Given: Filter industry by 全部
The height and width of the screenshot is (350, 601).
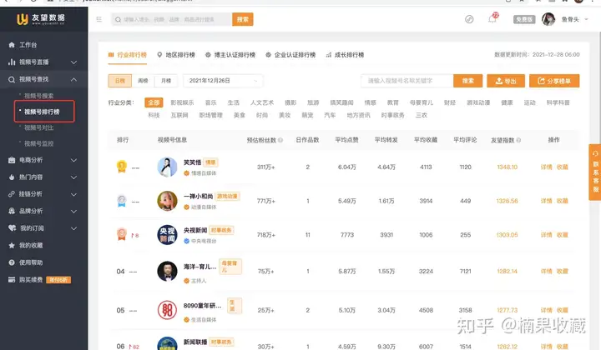Looking at the screenshot, I should point(154,102).
